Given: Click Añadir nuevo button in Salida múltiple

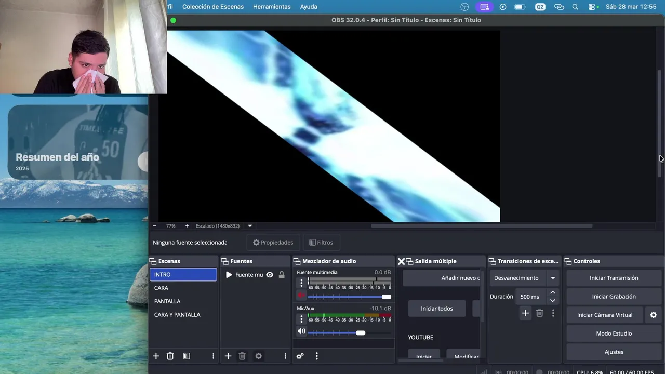Looking at the screenshot, I should pyautogui.click(x=442, y=278).
